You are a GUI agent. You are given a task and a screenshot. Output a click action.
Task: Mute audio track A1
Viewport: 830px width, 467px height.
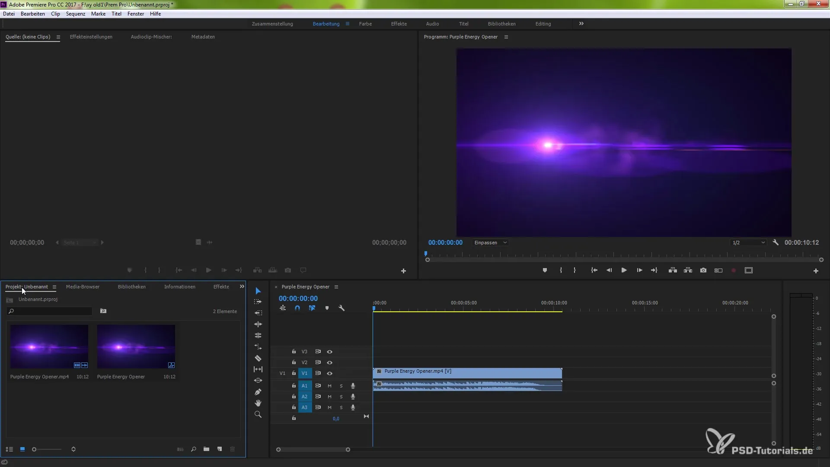[x=329, y=386]
